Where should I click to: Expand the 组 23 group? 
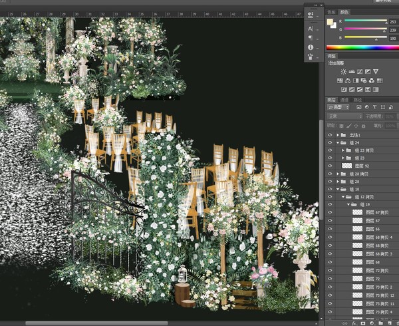[343, 158]
